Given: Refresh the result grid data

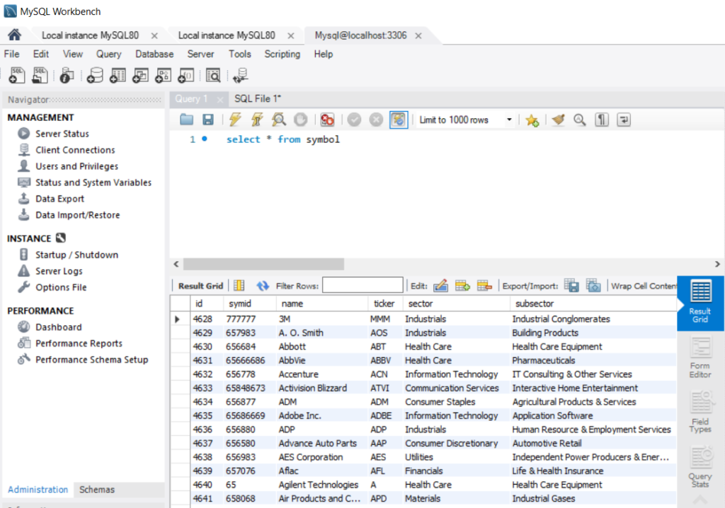Looking at the screenshot, I should [x=263, y=286].
